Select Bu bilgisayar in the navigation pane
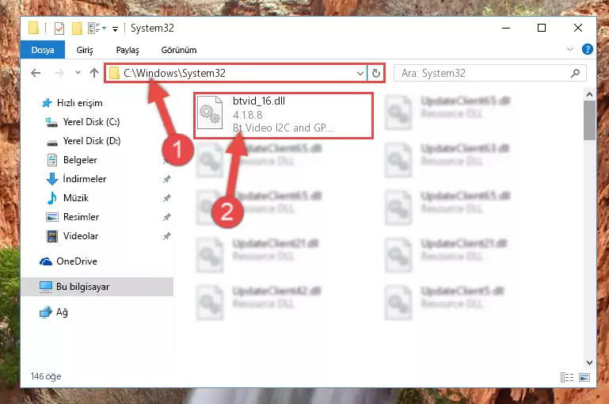 (x=97, y=287)
